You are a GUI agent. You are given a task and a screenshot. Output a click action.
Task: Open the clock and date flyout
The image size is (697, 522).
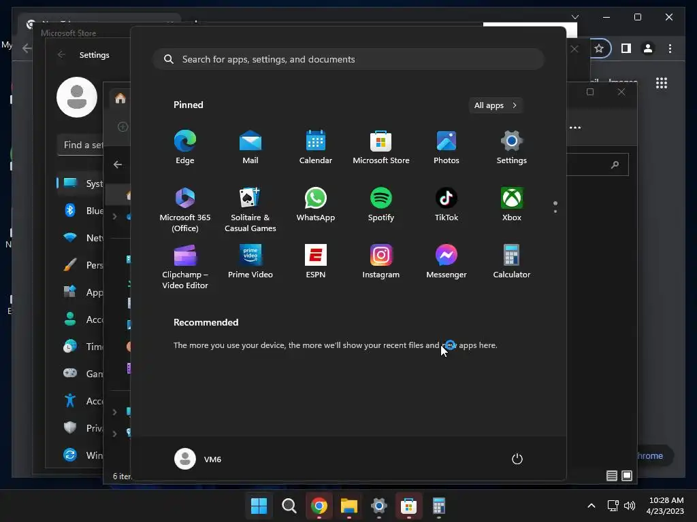[x=666, y=506]
